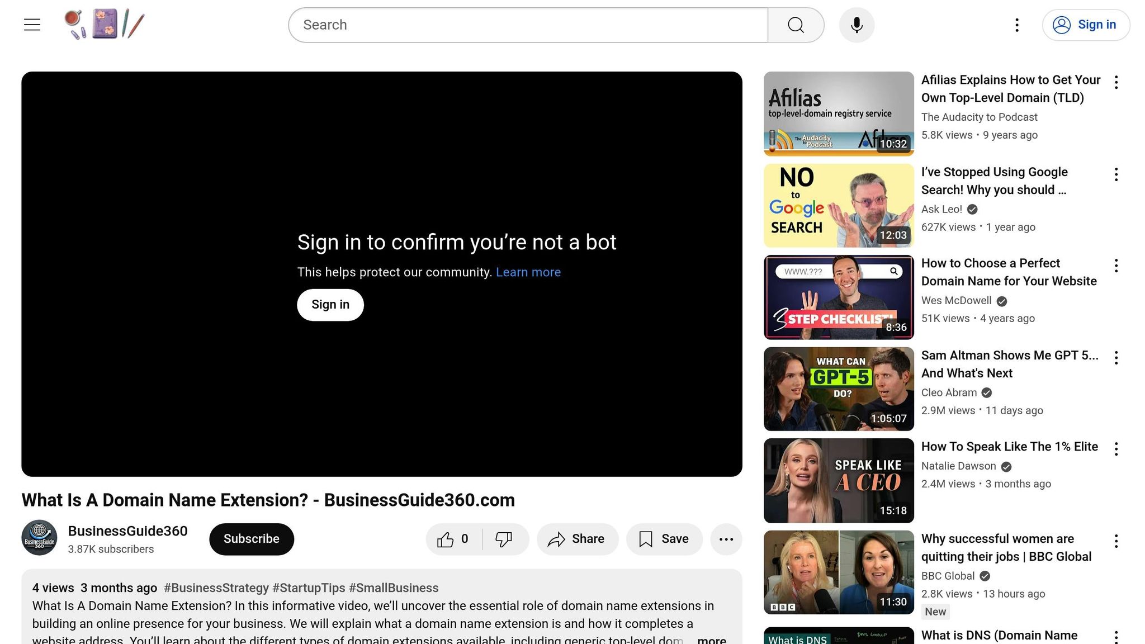
Task: Share this video
Action: (x=577, y=539)
